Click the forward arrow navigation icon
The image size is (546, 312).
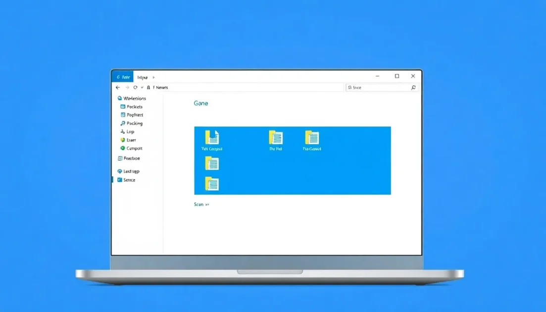pos(127,87)
